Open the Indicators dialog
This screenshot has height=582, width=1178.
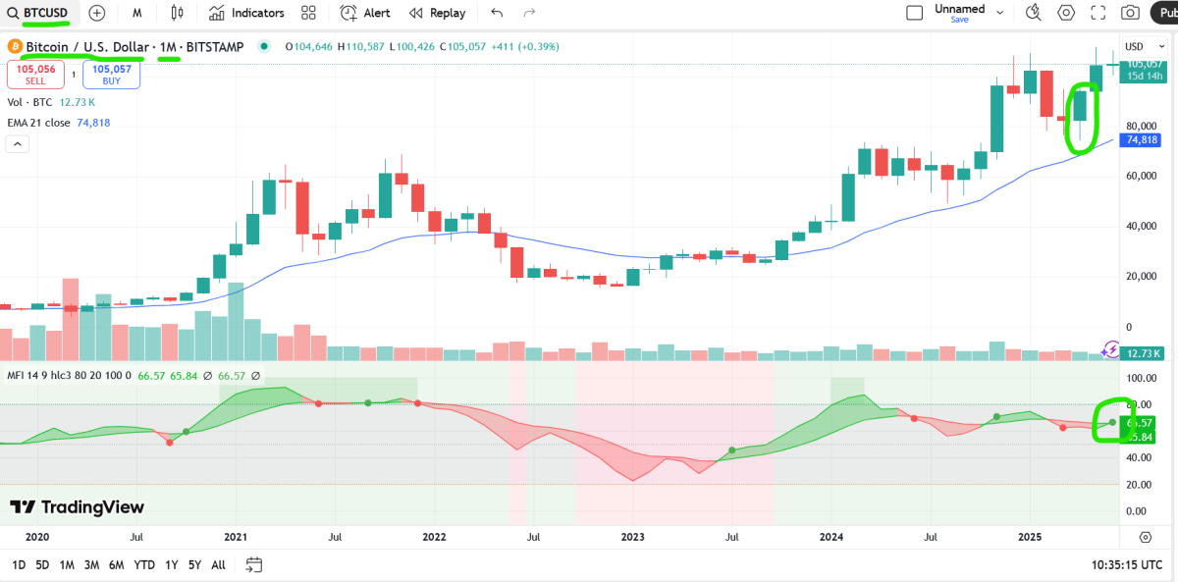(247, 13)
